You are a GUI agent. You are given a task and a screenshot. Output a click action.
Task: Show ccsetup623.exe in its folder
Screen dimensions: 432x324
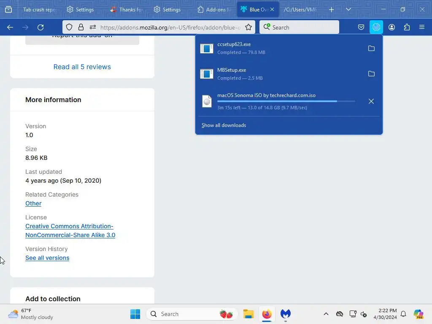tap(371, 48)
